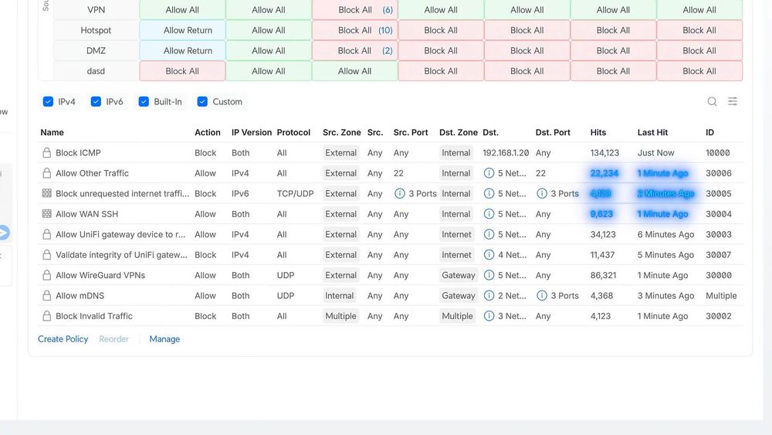Open the Allow WAN SSH policy name
The image size is (772, 435).
[x=86, y=214]
